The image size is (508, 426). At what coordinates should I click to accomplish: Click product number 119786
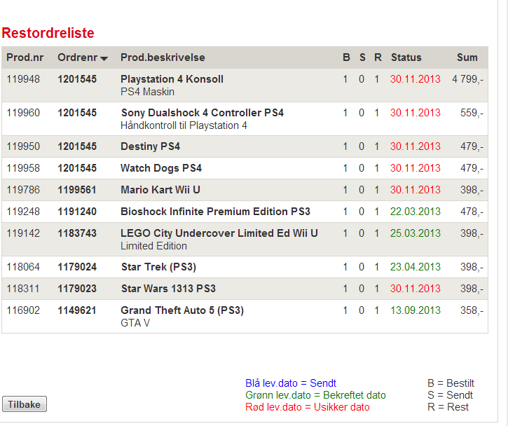tap(23, 190)
